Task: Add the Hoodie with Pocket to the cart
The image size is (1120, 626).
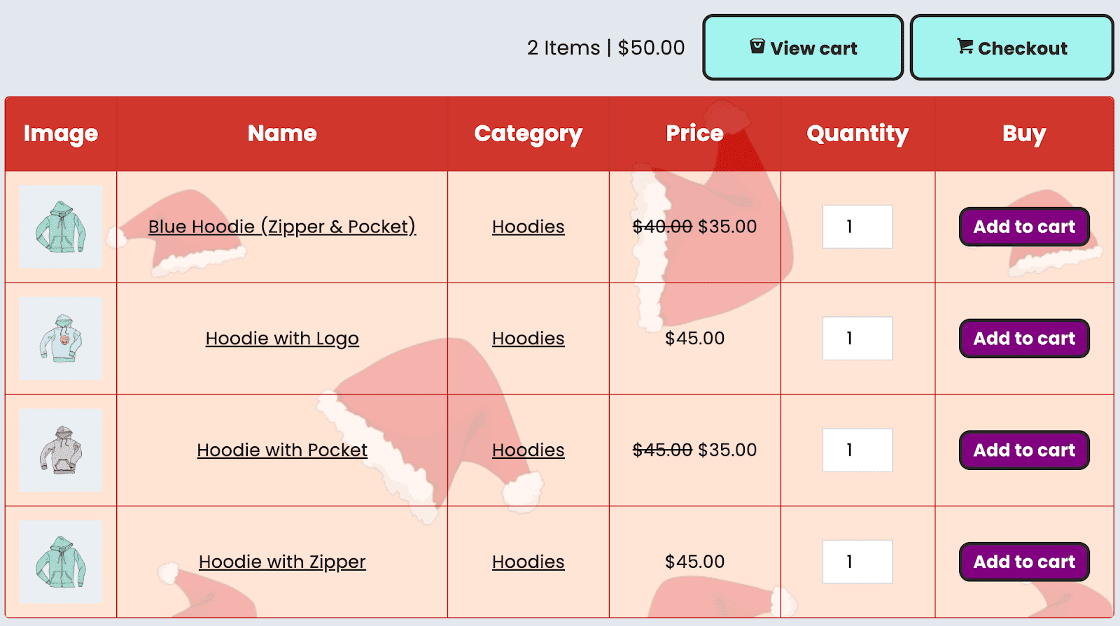Action: pos(1023,450)
